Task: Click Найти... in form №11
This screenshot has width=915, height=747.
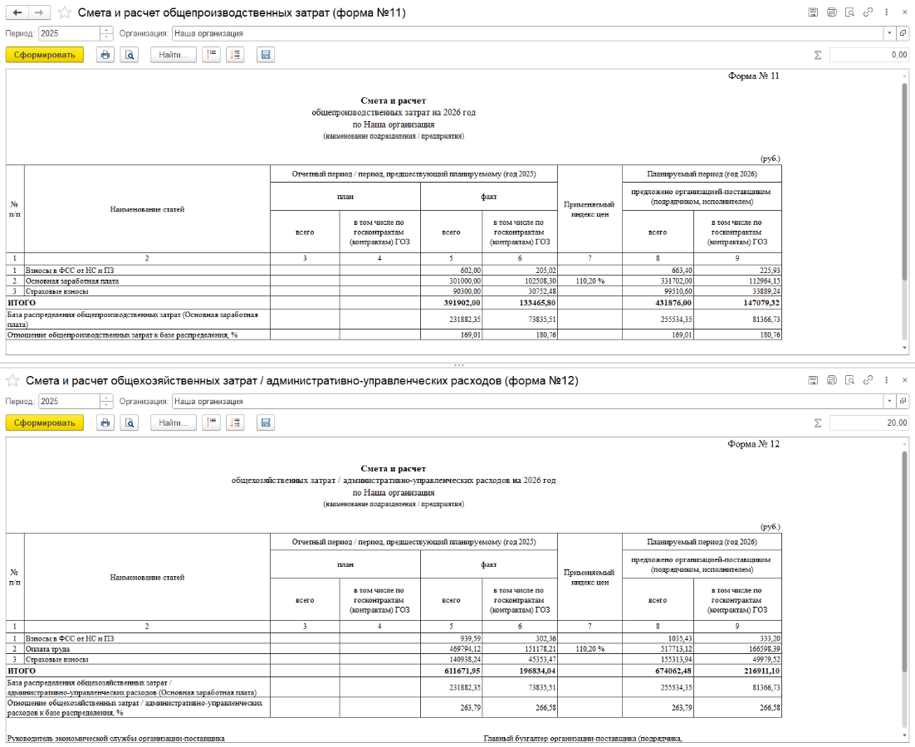Action: (x=174, y=55)
